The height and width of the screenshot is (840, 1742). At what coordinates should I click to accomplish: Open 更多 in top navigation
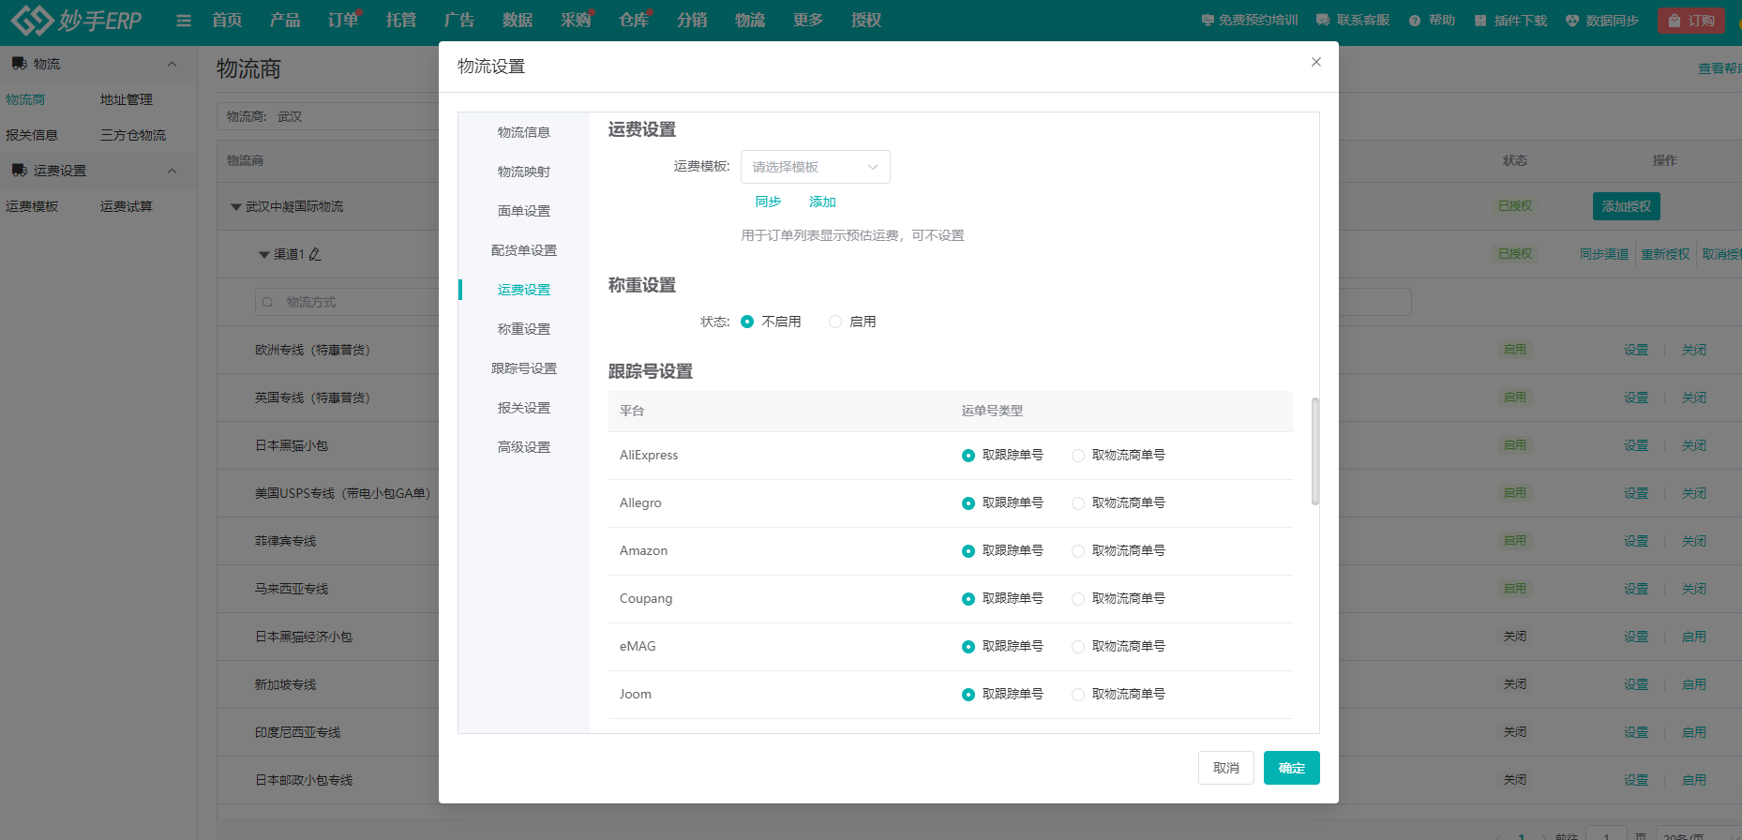tap(808, 21)
